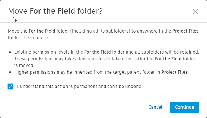Uncheck the permanent action acknowledgment checkbox
This screenshot has width=207, height=118.
coord(10,87)
